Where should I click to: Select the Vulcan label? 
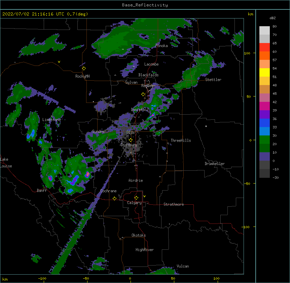tap(183, 266)
